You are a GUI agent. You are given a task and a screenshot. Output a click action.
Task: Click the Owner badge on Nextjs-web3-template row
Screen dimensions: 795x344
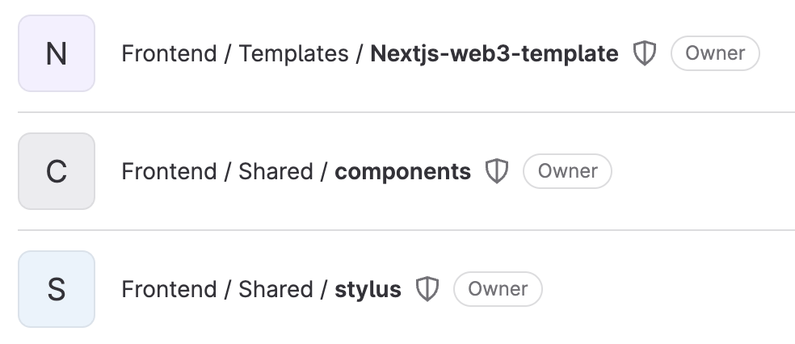click(715, 53)
